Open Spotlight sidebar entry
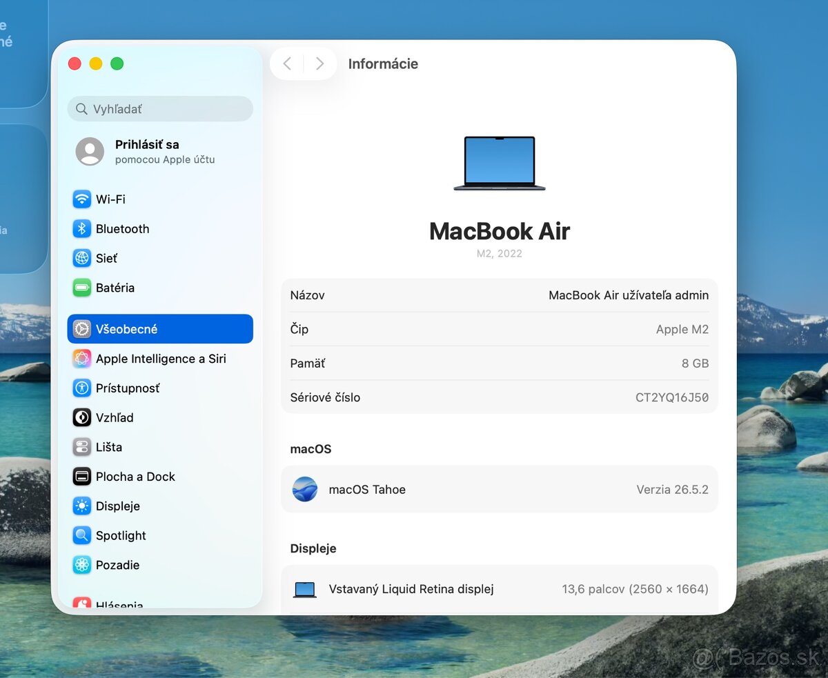Image resolution: width=828 pixels, height=678 pixels. pos(160,535)
